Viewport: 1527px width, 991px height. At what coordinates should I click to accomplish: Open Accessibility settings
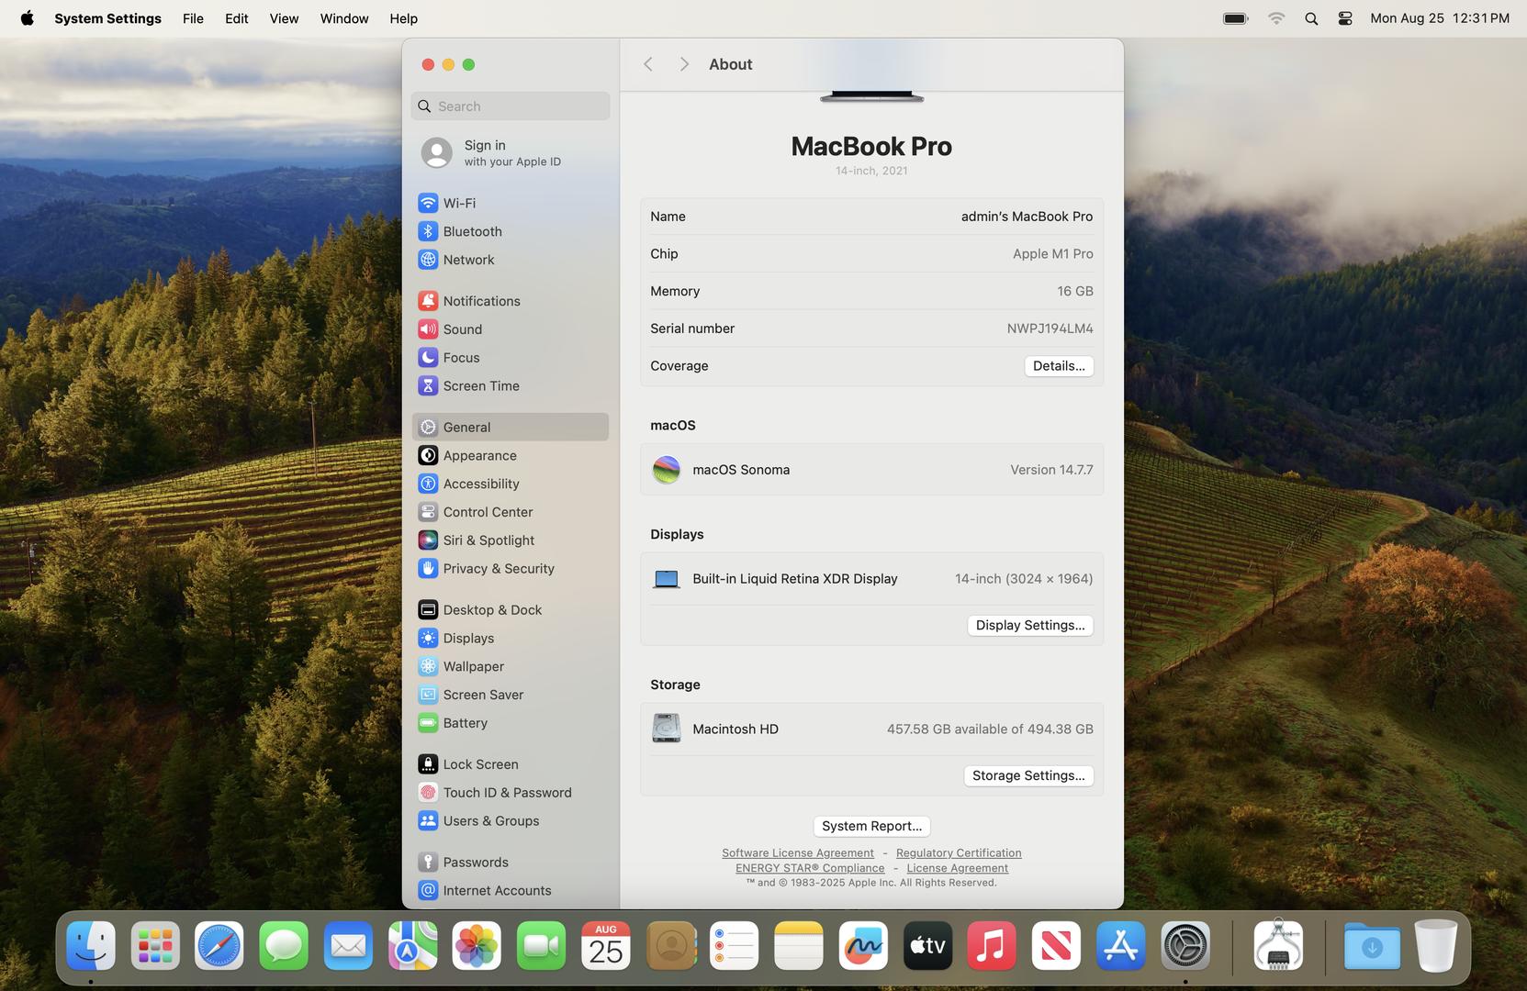click(x=510, y=484)
